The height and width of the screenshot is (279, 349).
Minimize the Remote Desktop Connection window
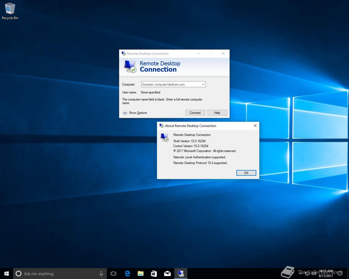point(198,53)
